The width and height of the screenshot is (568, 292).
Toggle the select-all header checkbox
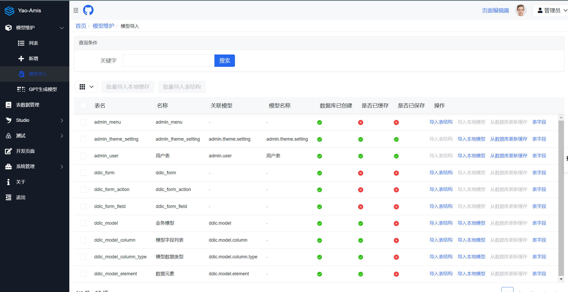pos(83,105)
